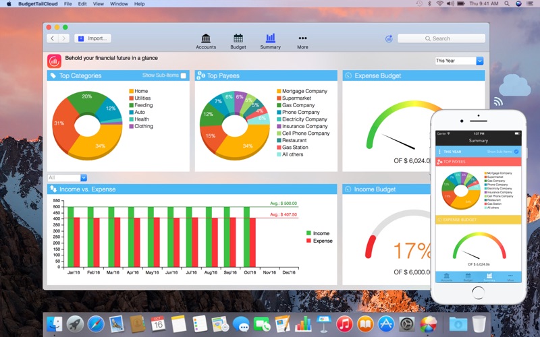Image resolution: width=540 pixels, height=337 pixels.
Task: Click the Avg.: $ 500.00 label
Action: pos(283,204)
